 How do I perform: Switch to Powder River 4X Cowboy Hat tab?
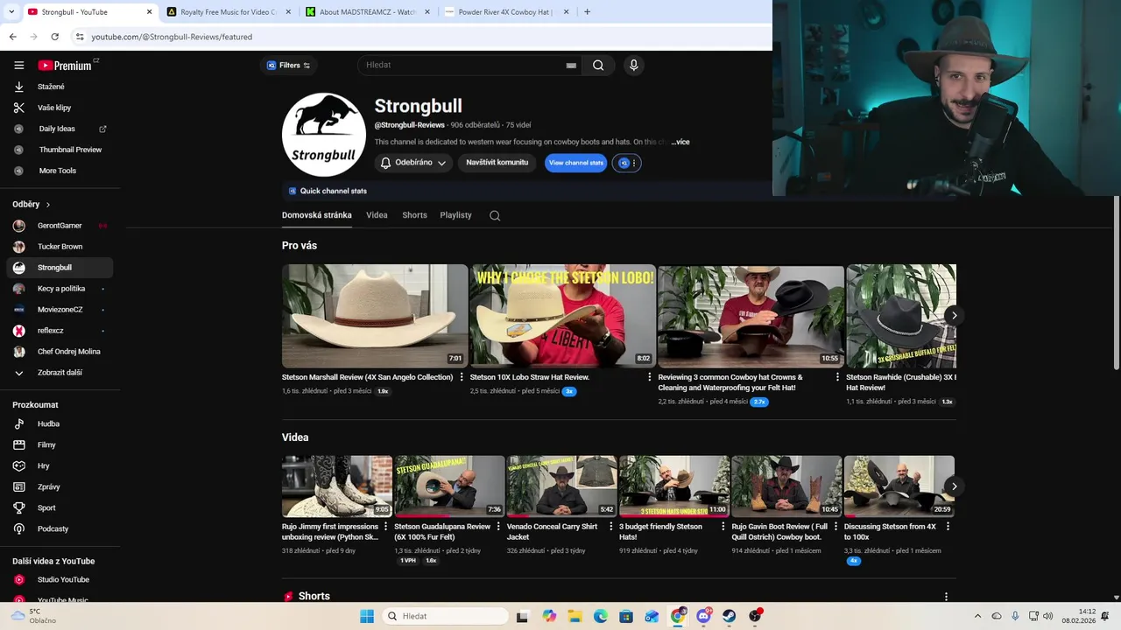click(x=506, y=12)
